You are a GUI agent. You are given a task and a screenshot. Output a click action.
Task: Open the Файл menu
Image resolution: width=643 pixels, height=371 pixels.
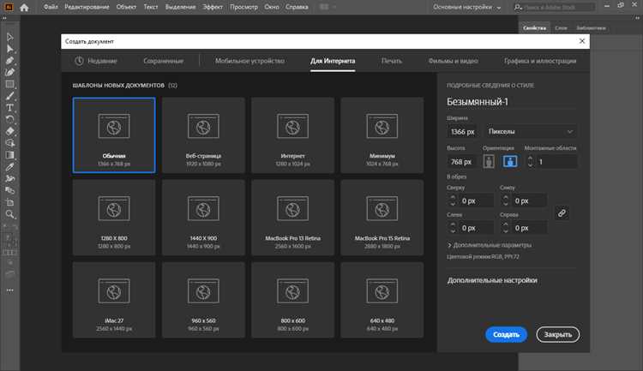click(51, 7)
